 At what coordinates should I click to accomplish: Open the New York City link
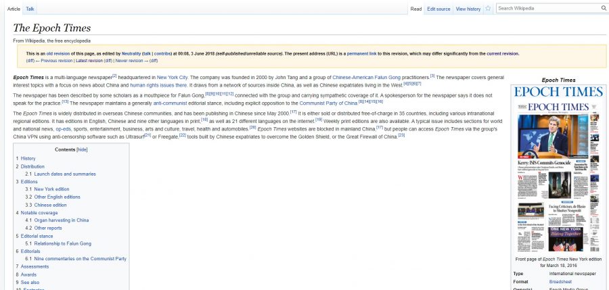tap(172, 78)
